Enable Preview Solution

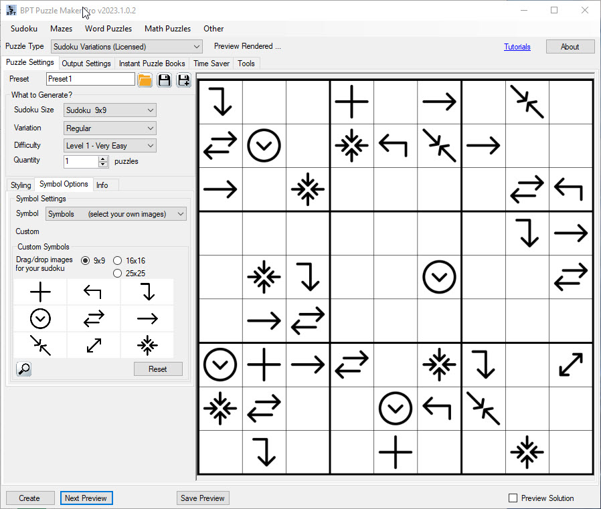coord(513,498)
